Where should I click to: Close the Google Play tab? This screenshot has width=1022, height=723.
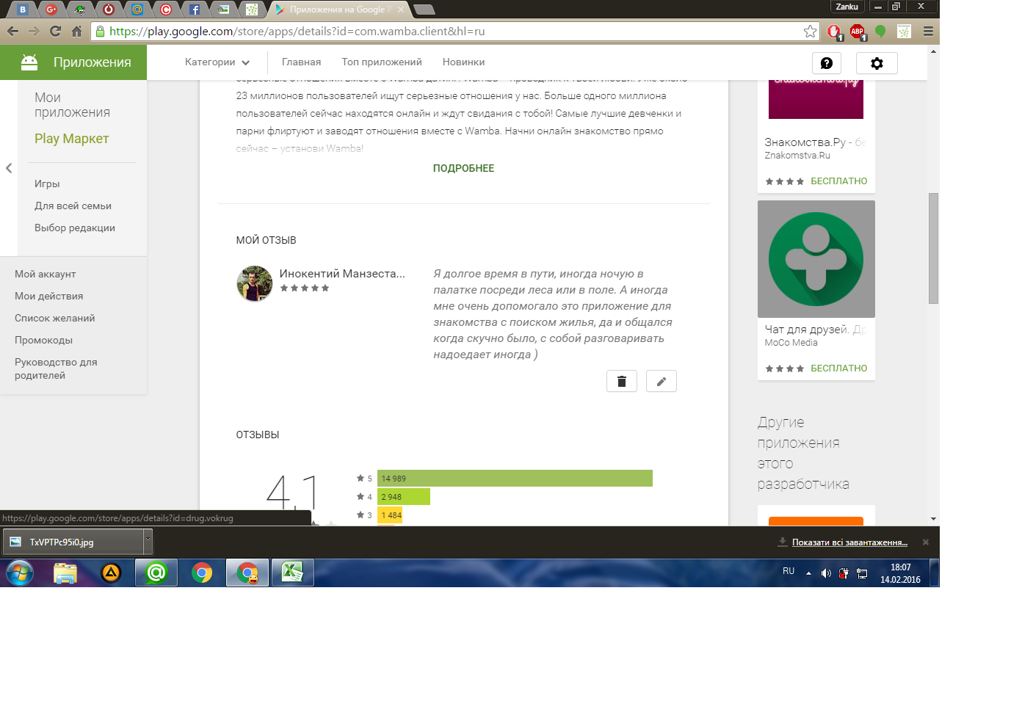pyautogui.click(x=401, y=10)
